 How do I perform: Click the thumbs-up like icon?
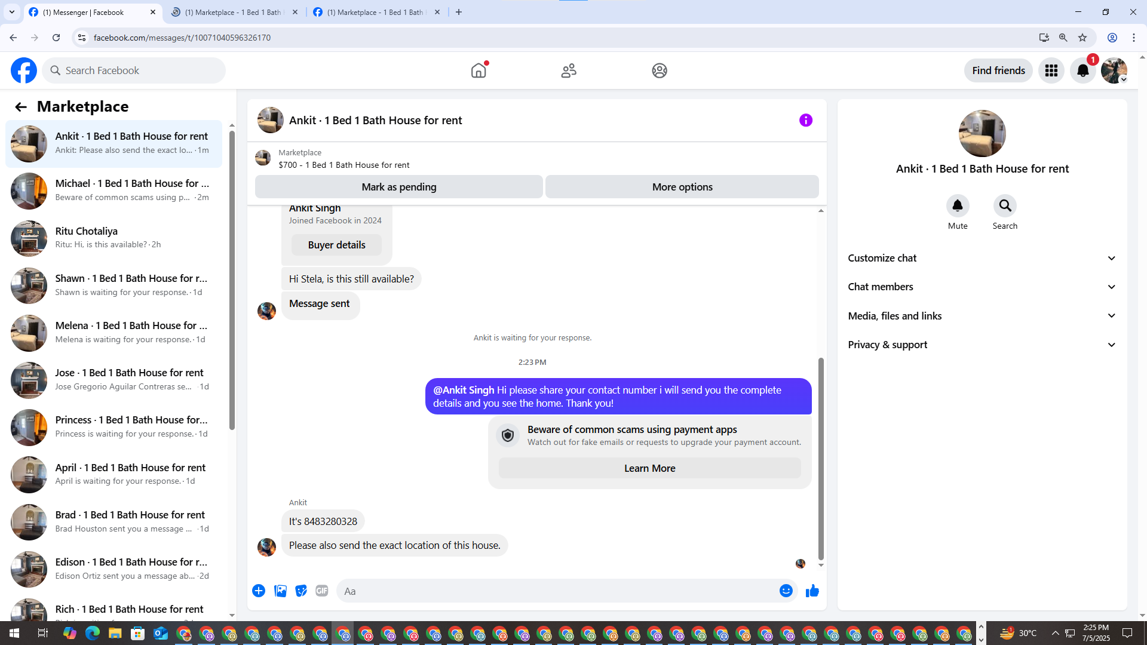(x=812, y=591)
